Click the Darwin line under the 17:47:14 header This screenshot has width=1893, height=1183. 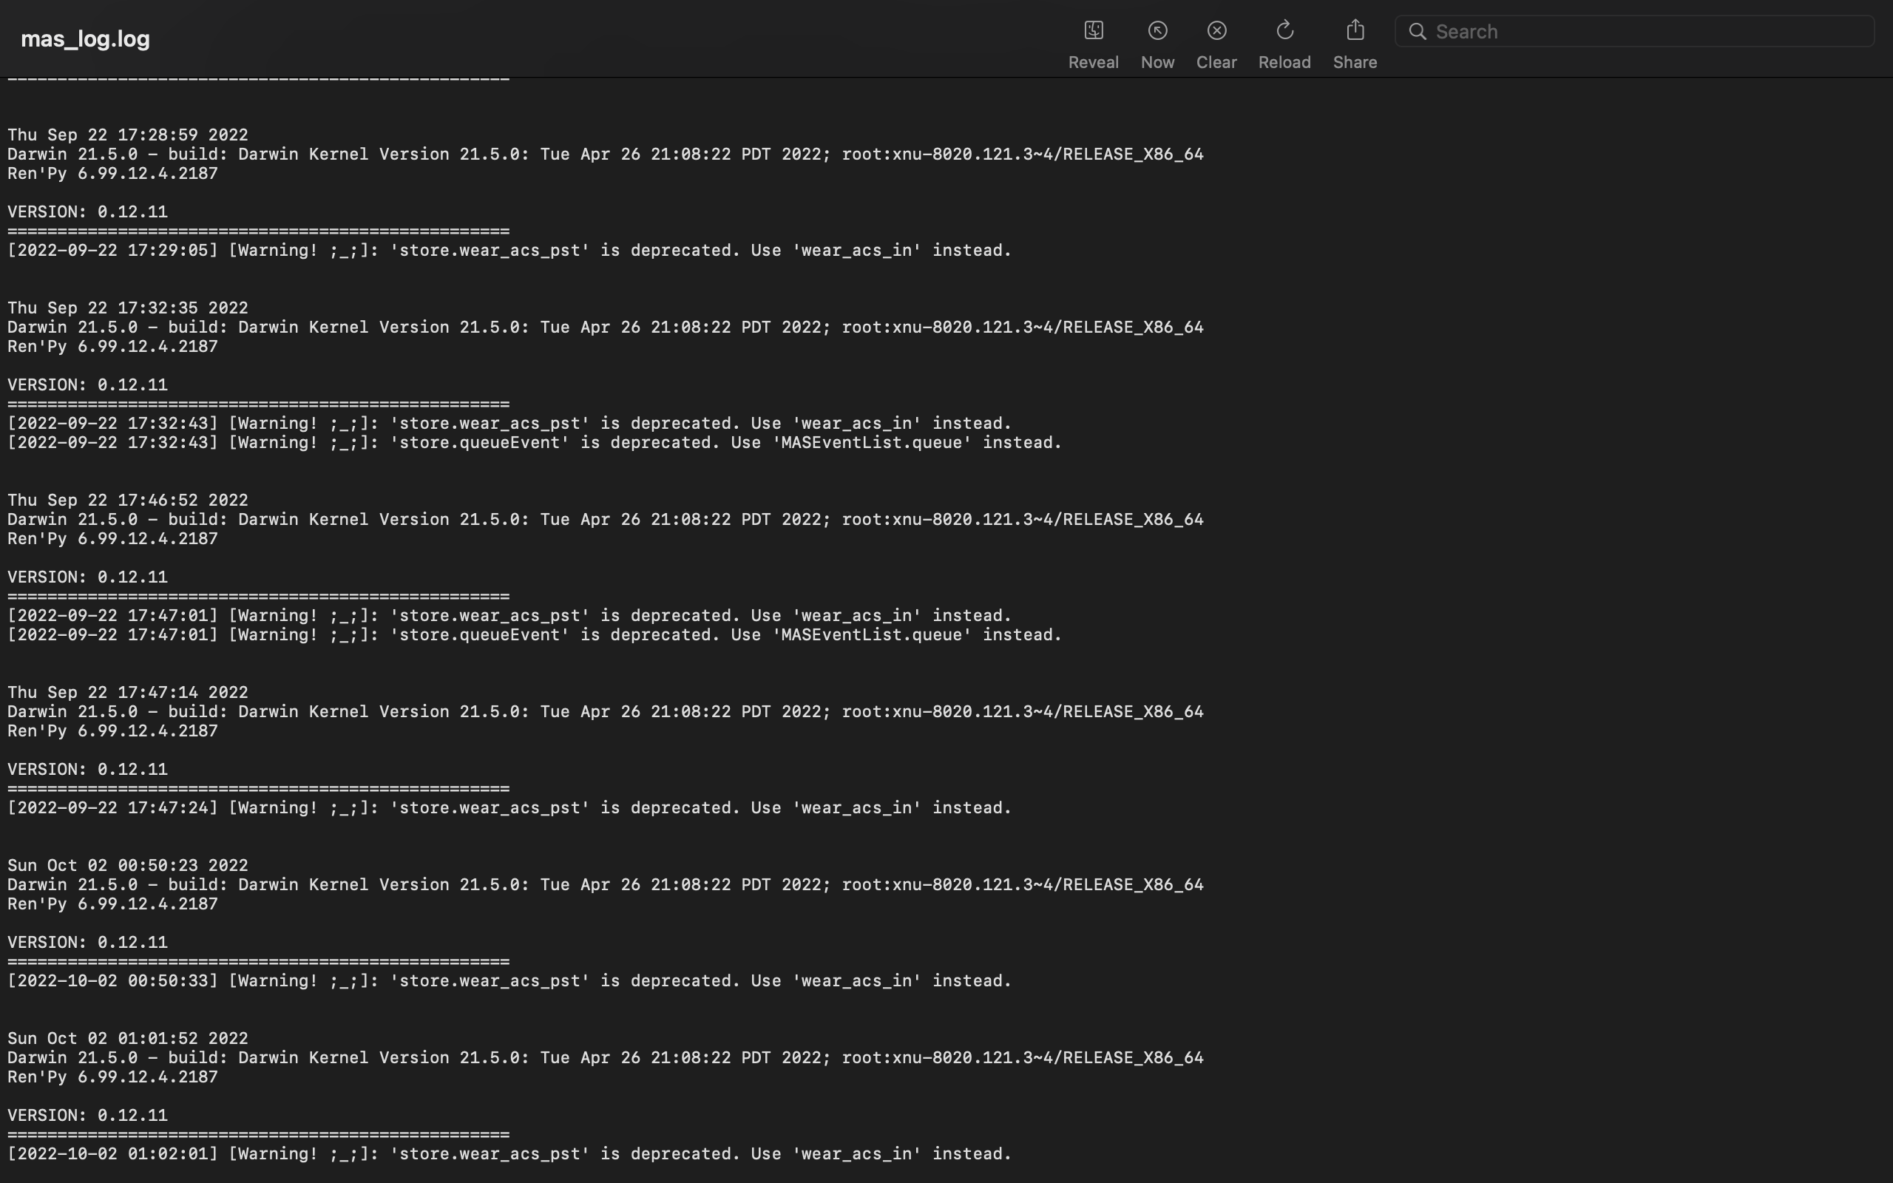pos(606,712)
